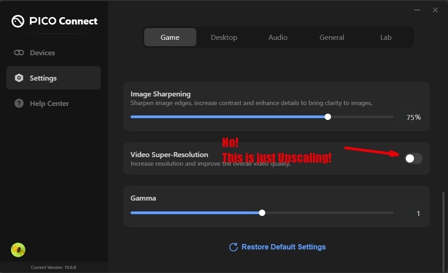Click the Devices headset icon in sidebar
This screenshot has height=273, width=448.
pyautogui.click(x=19, y=53)
